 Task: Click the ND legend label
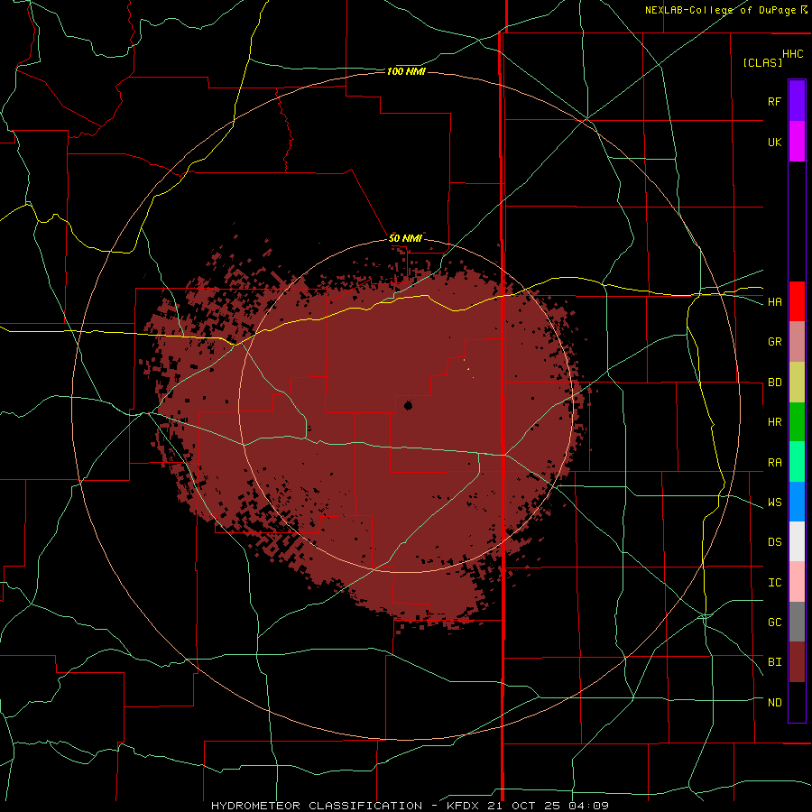[x=774, y=703]
